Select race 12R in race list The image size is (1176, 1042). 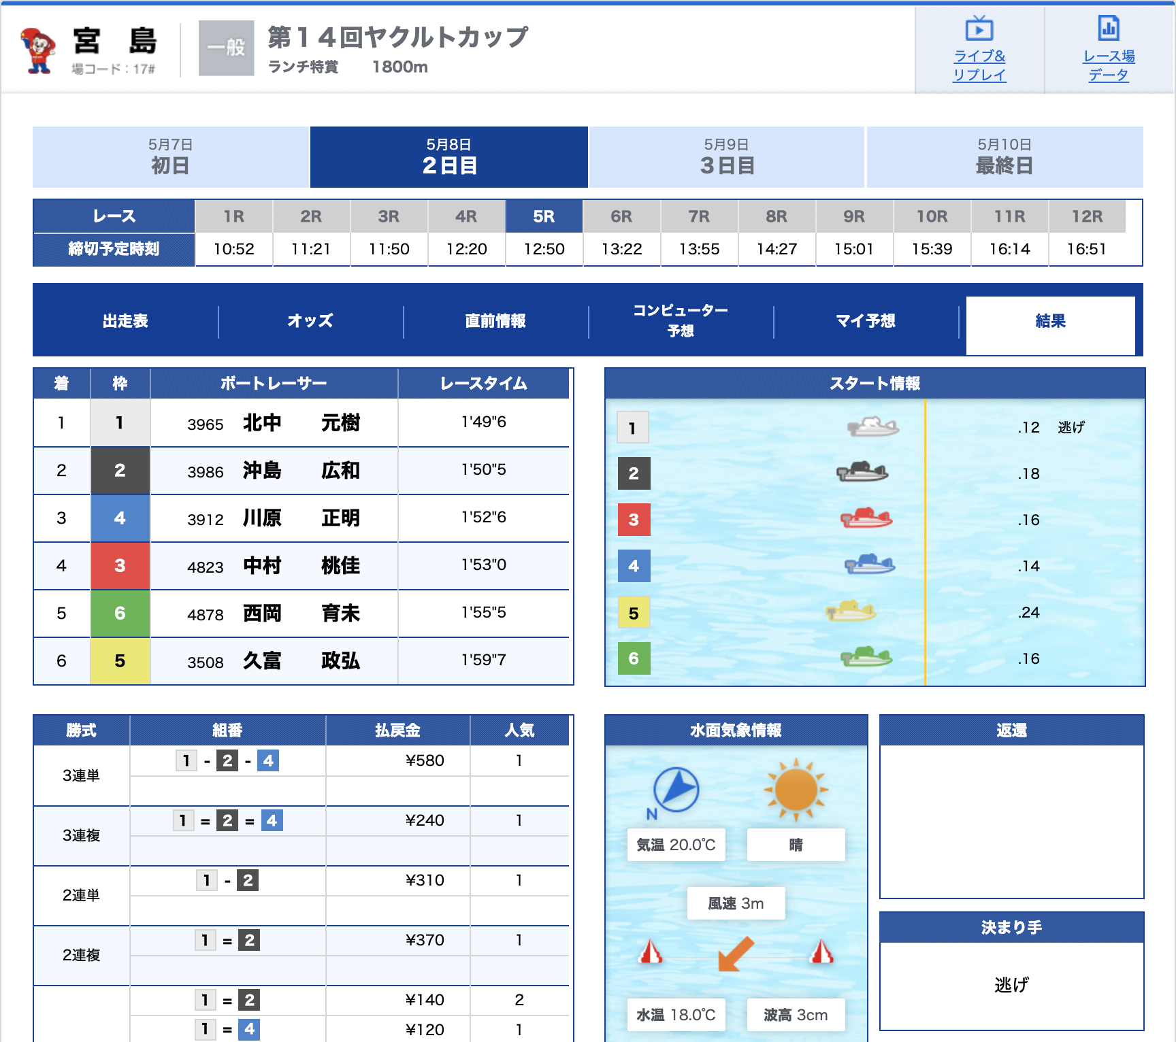[1087, 217]
